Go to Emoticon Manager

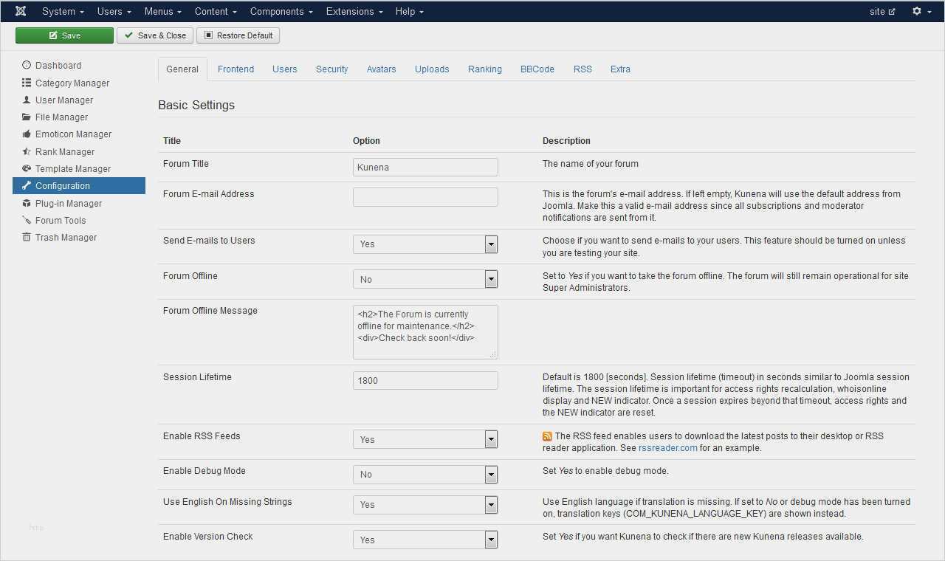click(73, 134)
